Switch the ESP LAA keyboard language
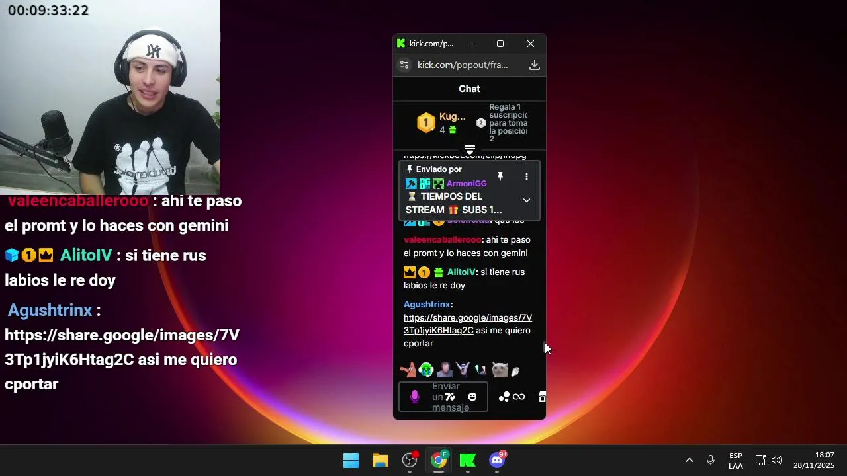Screen dimensions: 847x476 736,461
